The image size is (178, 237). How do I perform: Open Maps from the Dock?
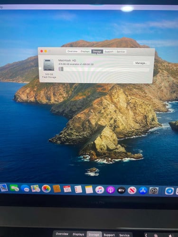pyautogui.click(x=36, y=189)
